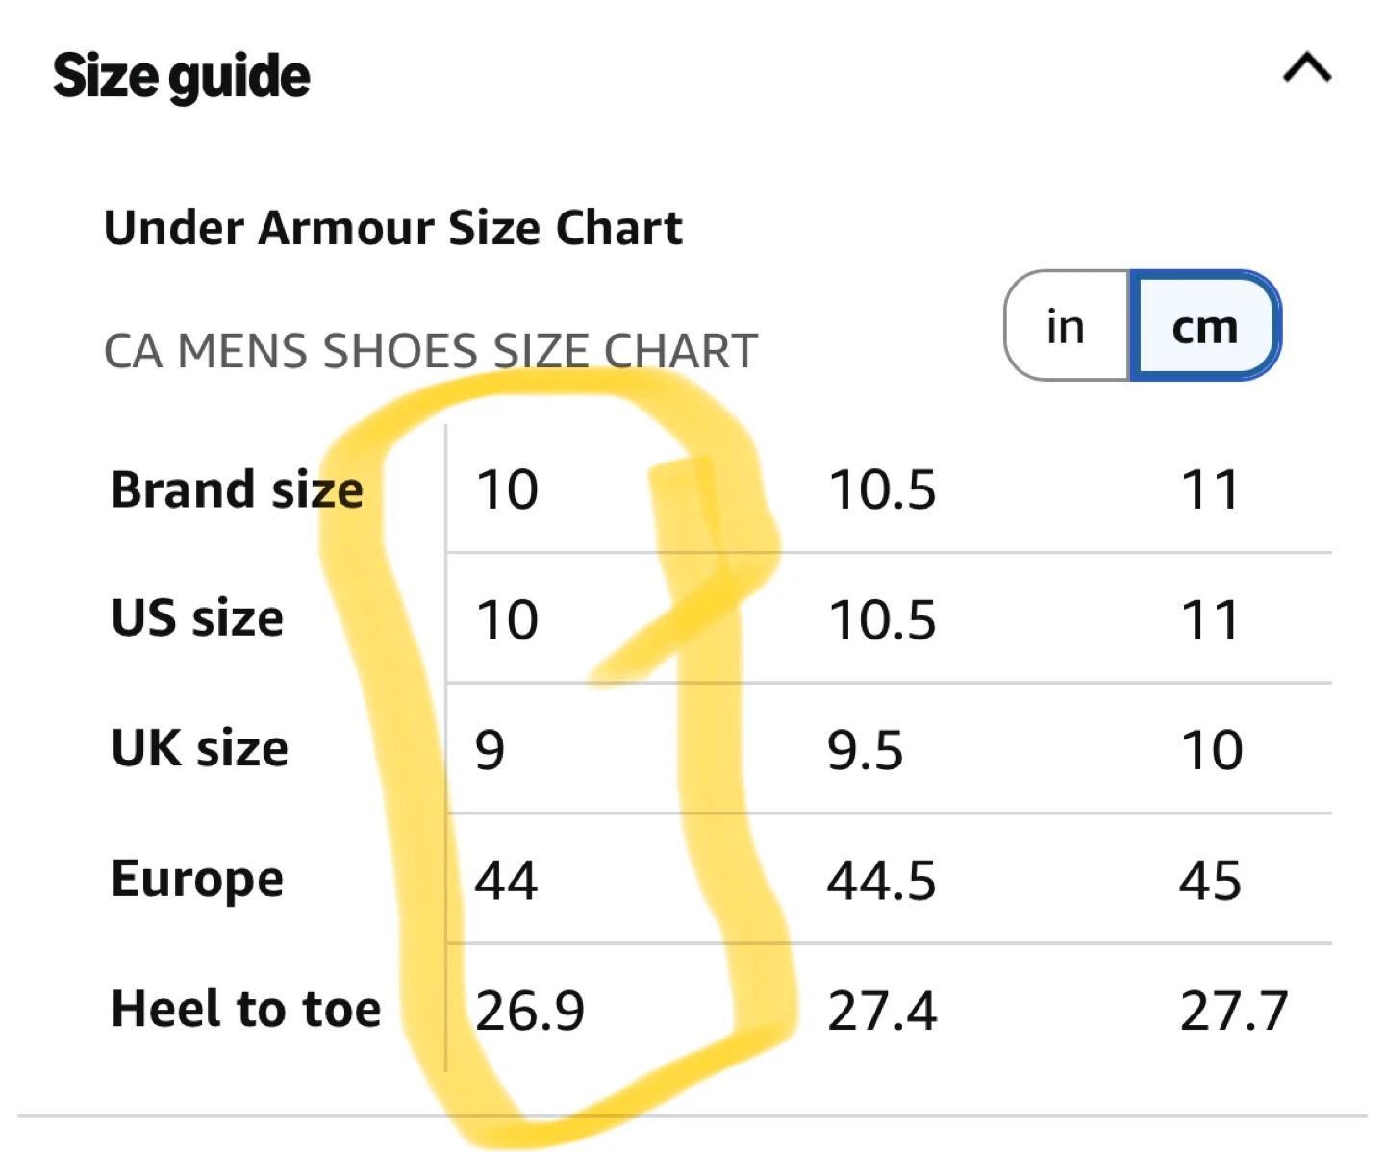This screenshot has width=1385, height=1152.
Task: Select the cm unit toggle
Action: [1204, 326]
